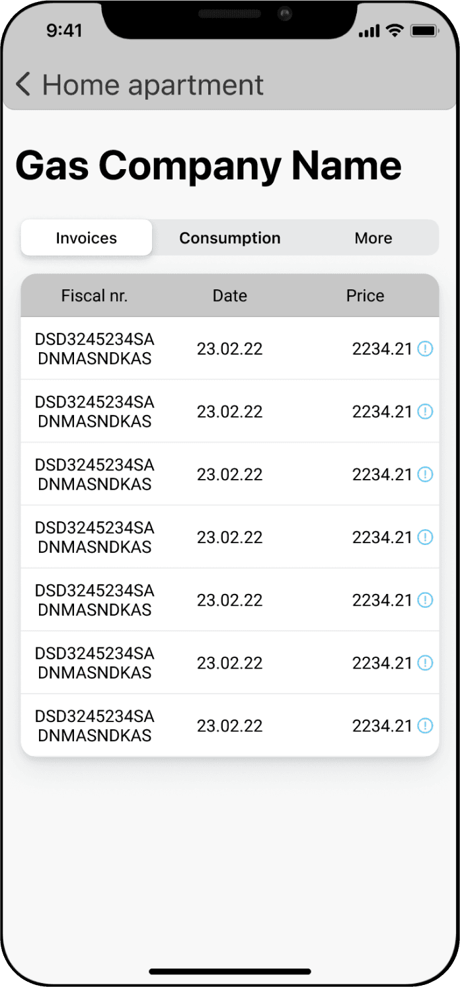Open info icon in sixth invoice row
Screen dimensions: 460x987
point(426,663)
